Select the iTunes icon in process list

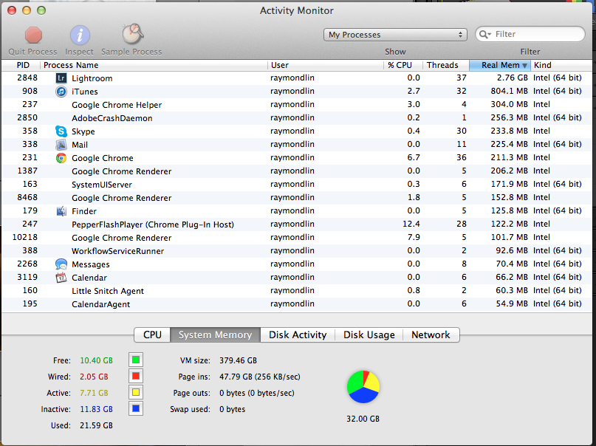62,92
